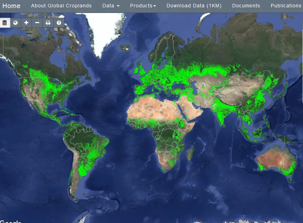
Task: Expand the Products dropdown menu
Action: coord(143,6)
